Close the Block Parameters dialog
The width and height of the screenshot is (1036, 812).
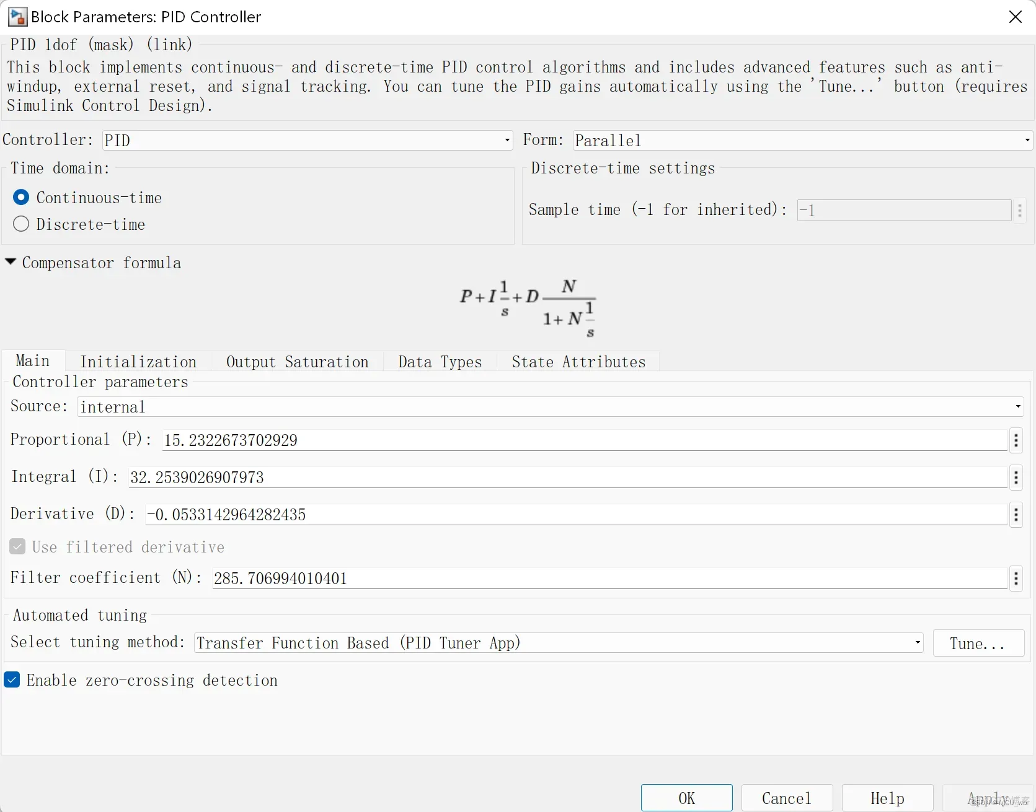pos(1016,17)
